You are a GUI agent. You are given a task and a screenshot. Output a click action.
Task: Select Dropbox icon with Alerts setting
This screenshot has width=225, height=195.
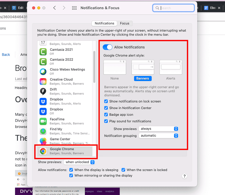43,101
